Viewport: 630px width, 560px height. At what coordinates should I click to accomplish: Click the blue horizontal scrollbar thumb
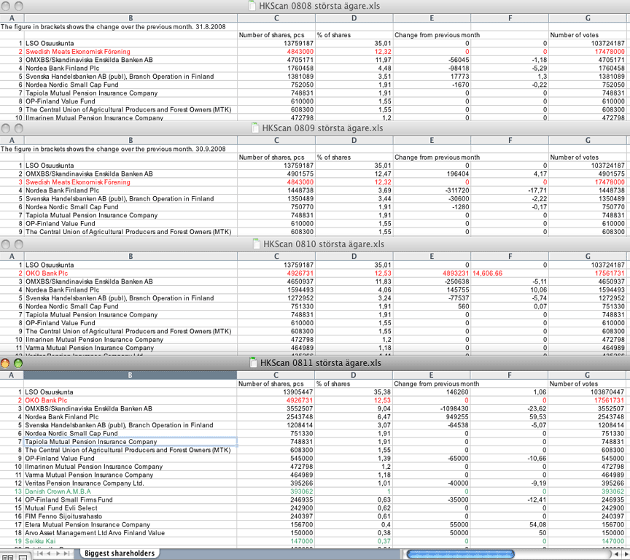click(x=460, y=554)
